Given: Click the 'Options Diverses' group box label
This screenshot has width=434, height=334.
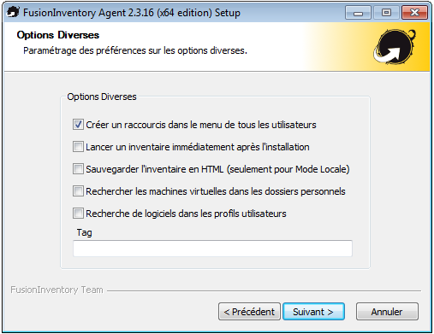Looking at the screenshot, I should click(x=102, y=97).
